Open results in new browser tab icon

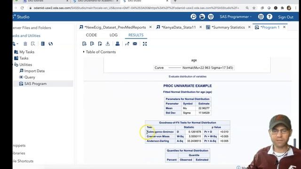click(127, 44)
